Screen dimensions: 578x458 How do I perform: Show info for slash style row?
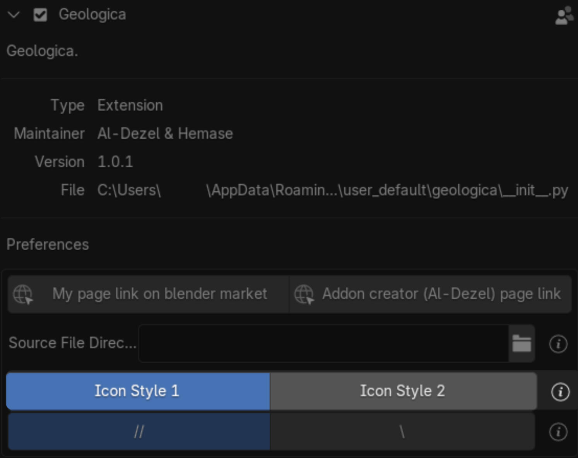pyautogui.click(x=558, y=432)
